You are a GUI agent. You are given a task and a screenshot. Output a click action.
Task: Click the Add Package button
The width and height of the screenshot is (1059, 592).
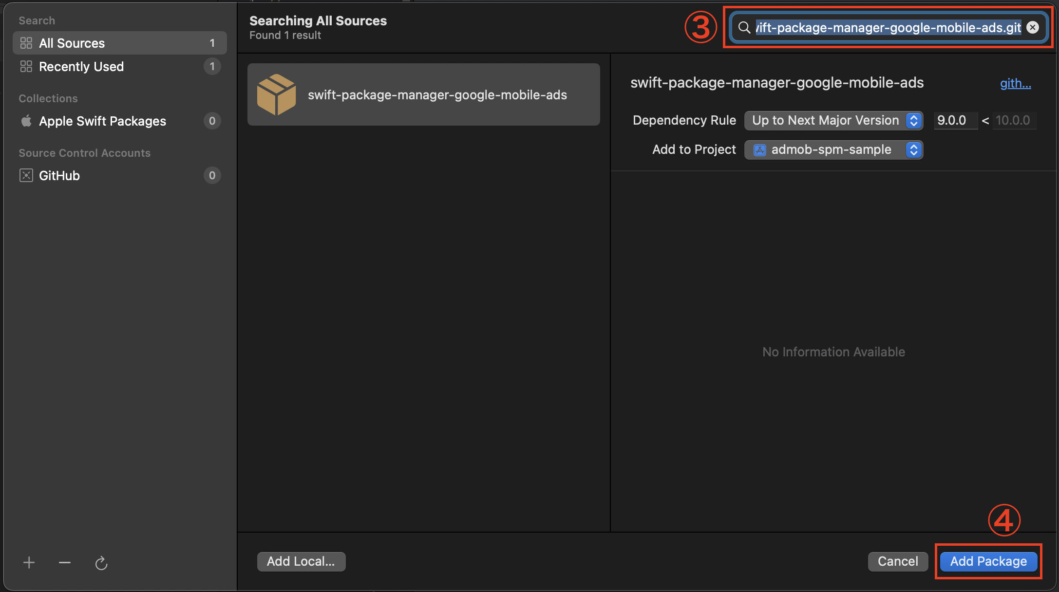click(988, 561)
